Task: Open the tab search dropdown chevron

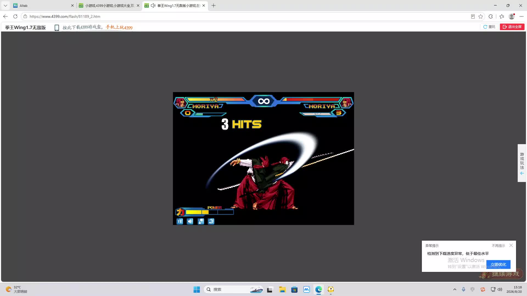Action: tap(5, 5)
